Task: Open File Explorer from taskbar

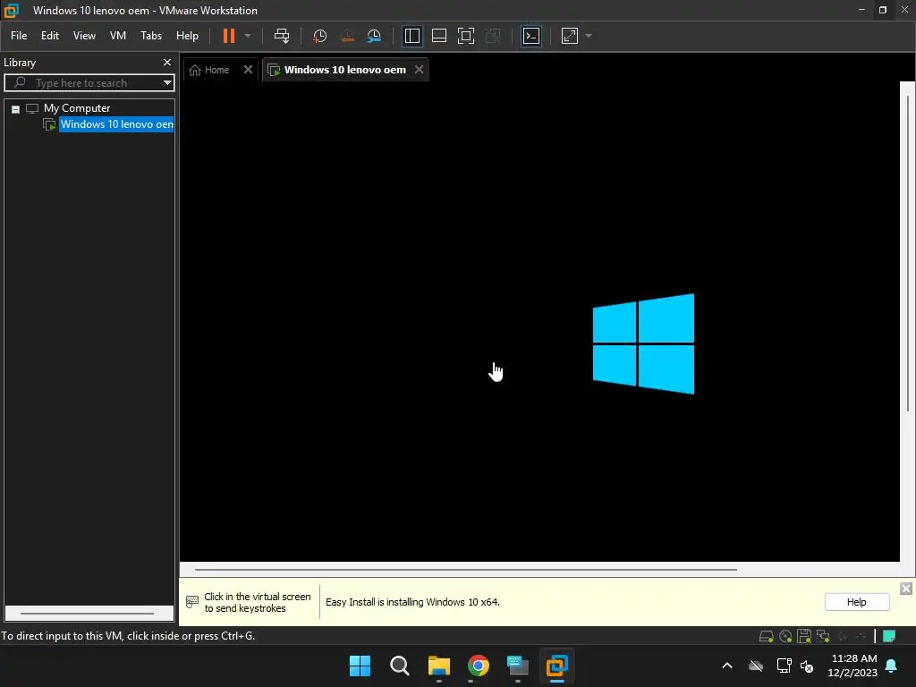Action: pos(438,666)
